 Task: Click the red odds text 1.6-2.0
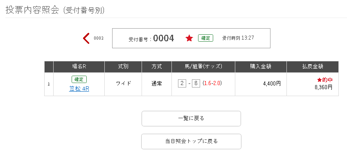[212, 83]
